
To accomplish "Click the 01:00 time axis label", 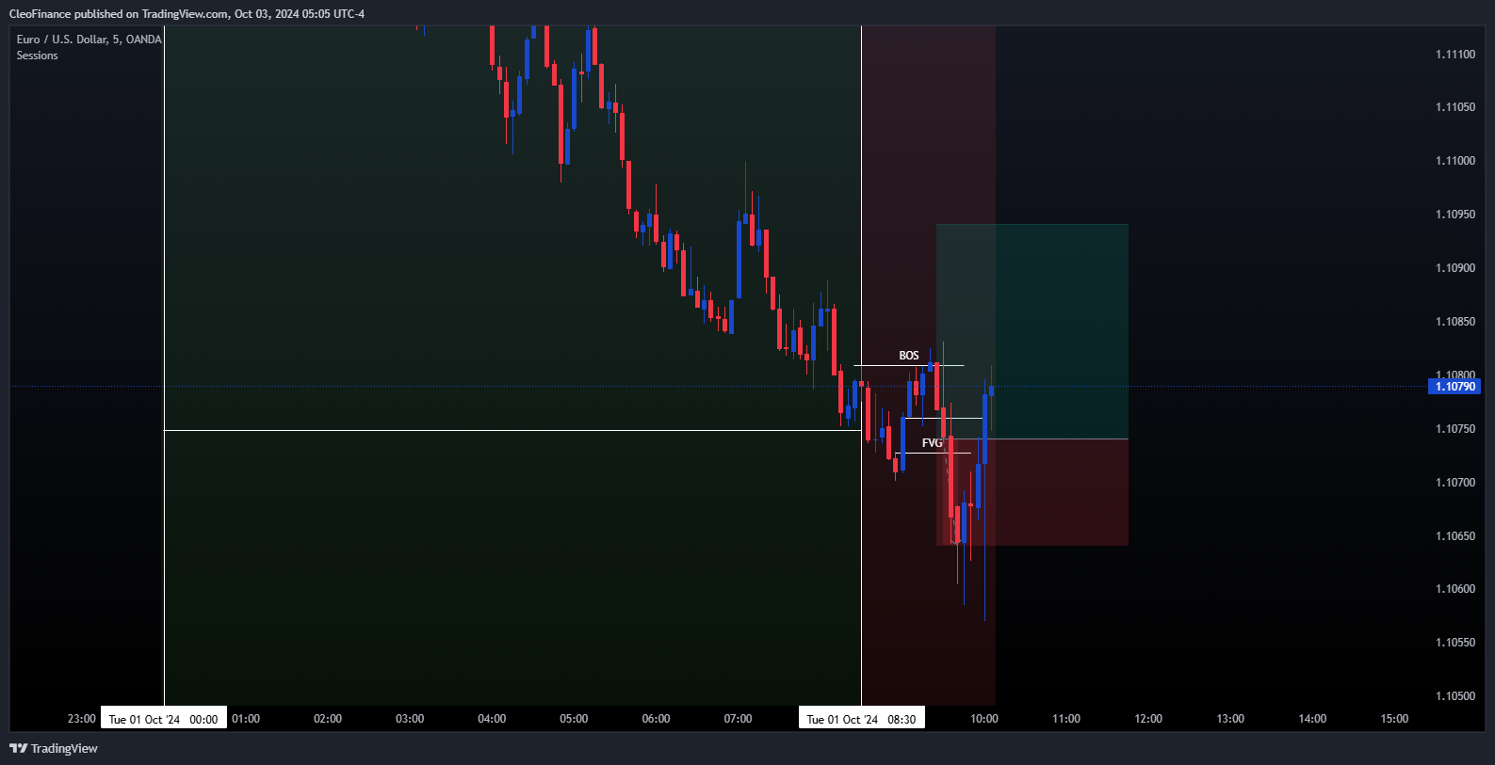I will tap(246, 719).
